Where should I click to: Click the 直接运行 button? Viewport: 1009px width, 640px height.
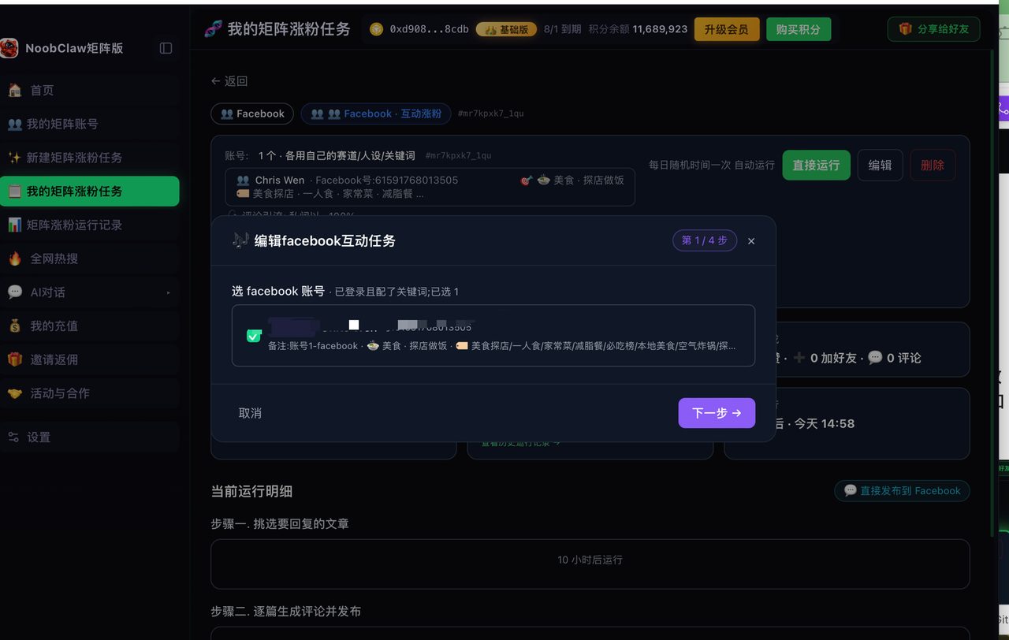pyautogui.click(x=816, y=166)
